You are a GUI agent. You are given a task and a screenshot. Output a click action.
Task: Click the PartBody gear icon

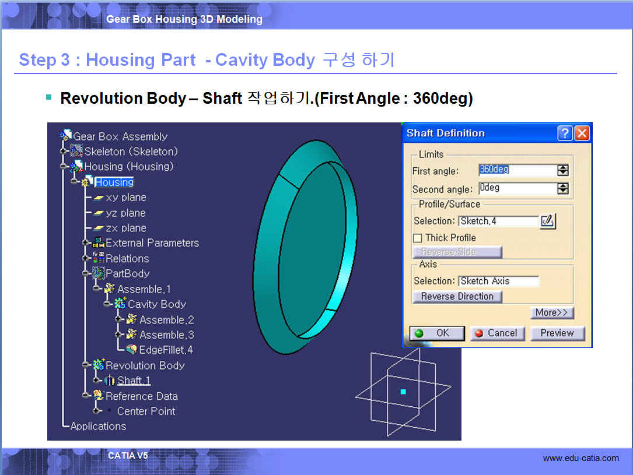point(98,273)
